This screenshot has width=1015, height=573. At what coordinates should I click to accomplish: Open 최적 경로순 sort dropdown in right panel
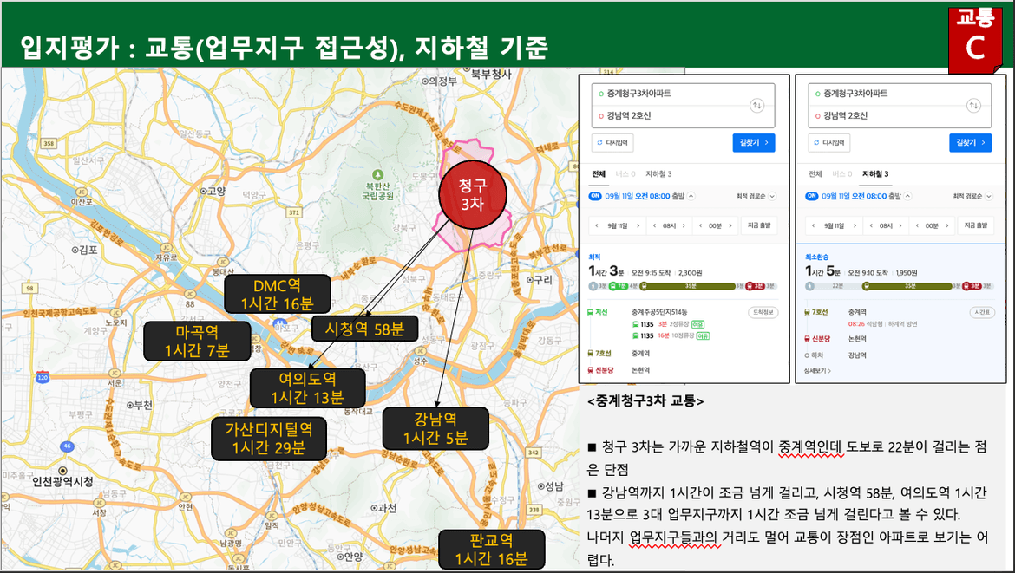(972, 196)
